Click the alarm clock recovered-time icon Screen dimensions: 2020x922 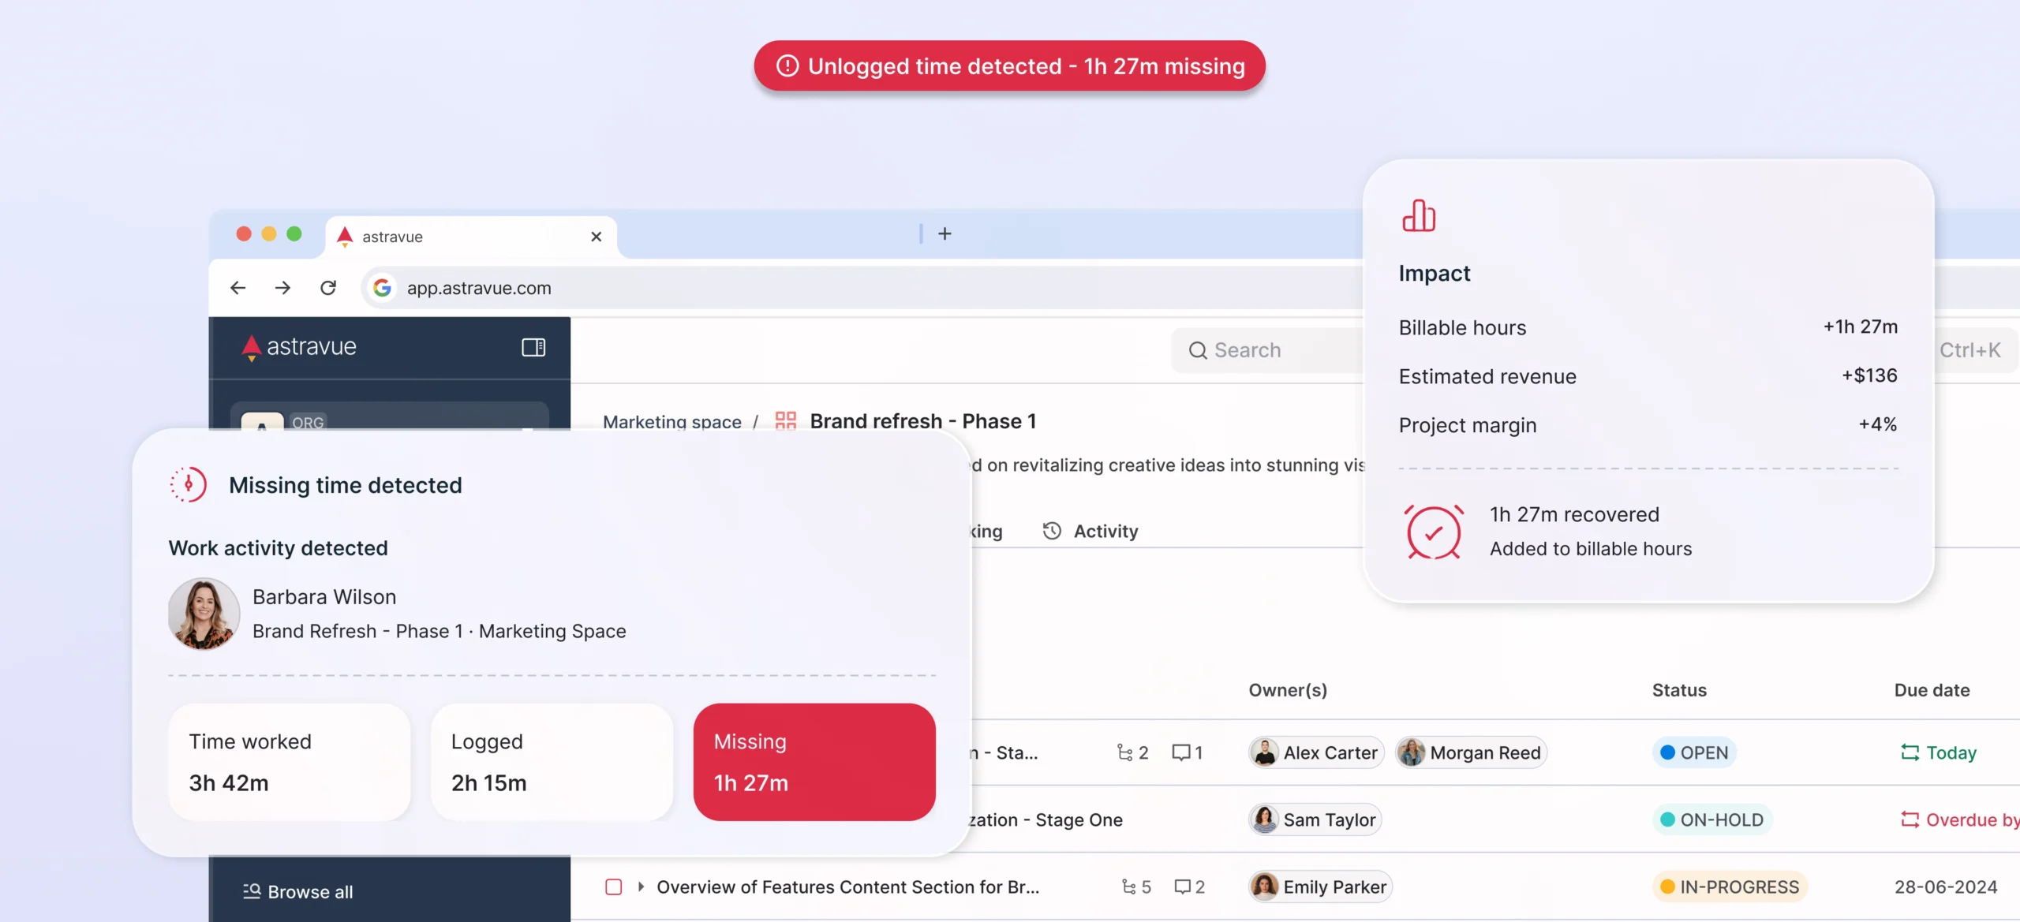[x=1434, y=532]
